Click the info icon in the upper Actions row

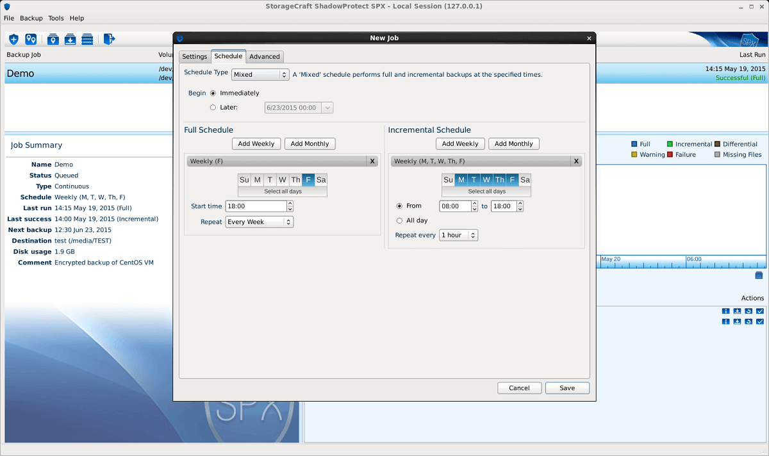725,311
